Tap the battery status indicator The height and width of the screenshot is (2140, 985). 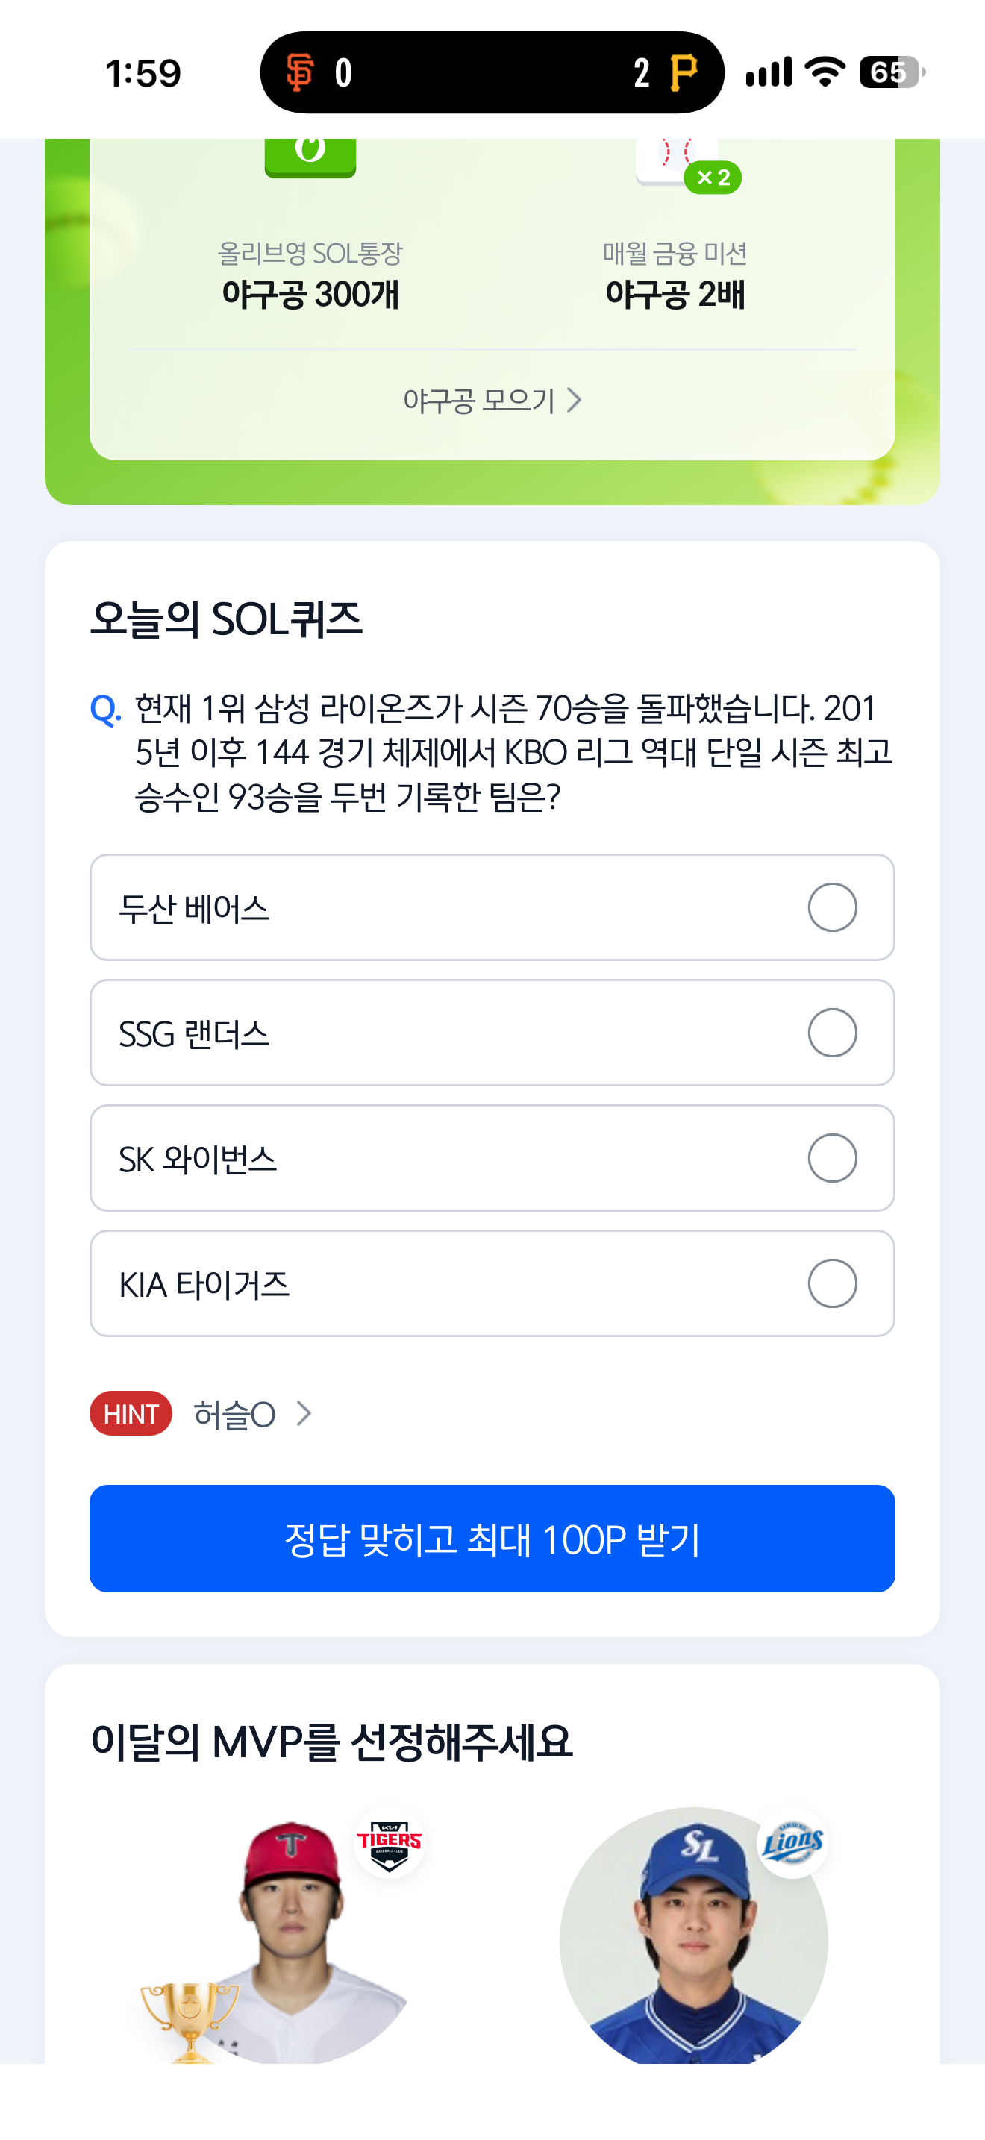[892, 72]
